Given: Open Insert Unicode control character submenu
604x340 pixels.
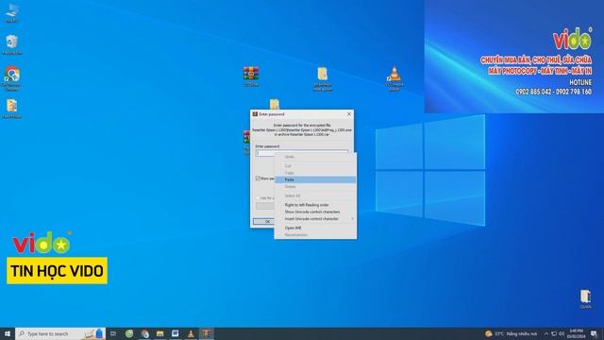Looking at the screenshot, I should click(x=315, y=219).
